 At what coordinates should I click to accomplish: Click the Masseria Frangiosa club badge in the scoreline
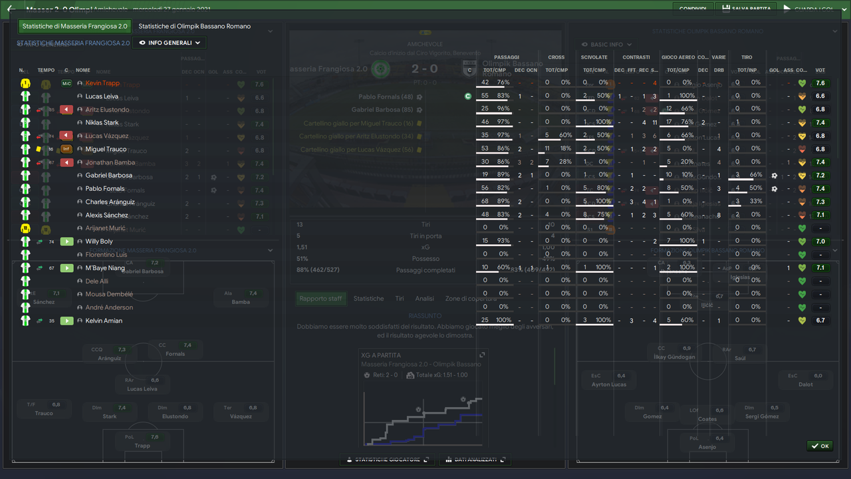tap(380, 69)
